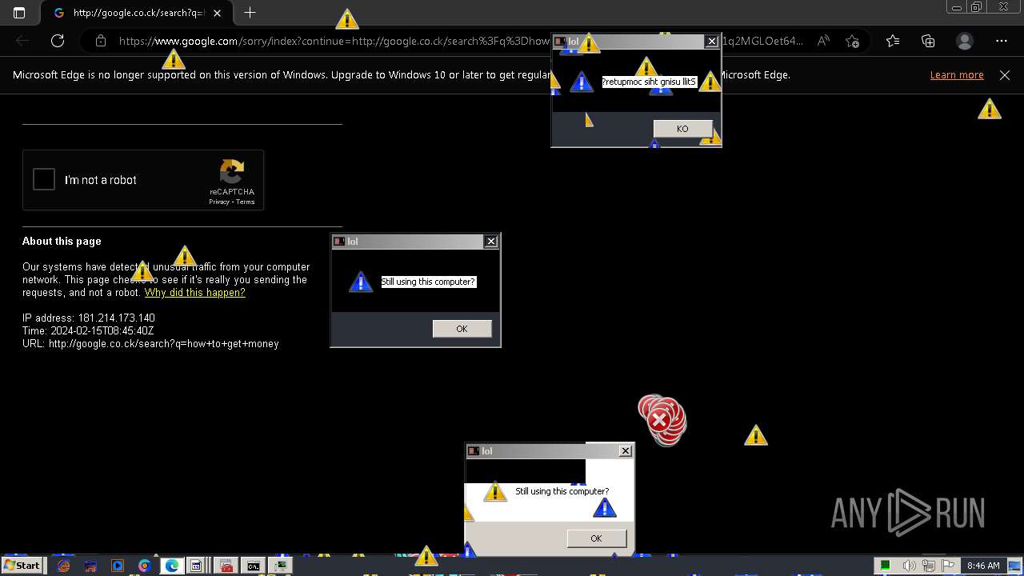Open the green monitor app taskbar button
Screen dimensions: 1024x576
point(281,566)
